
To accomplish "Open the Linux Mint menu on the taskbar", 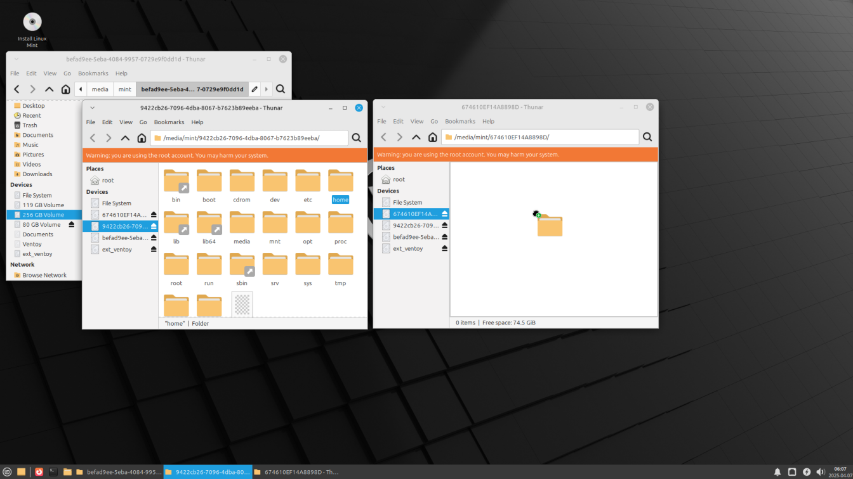I will [8, 472].
